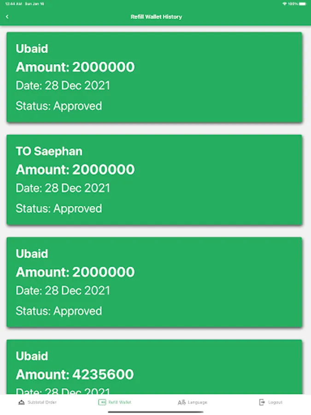
Task: Click Status: Approved on TO Saephan card
Action: 59,208
